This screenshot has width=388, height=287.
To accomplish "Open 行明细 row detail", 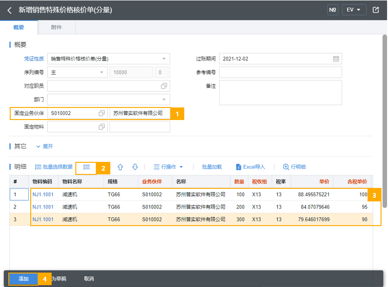I will tap(294, 167).
